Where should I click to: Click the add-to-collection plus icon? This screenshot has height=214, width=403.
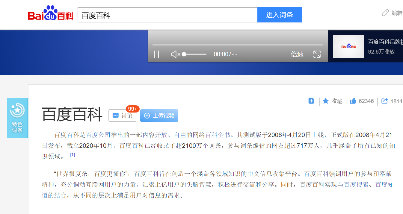click(x=311, y=101)
